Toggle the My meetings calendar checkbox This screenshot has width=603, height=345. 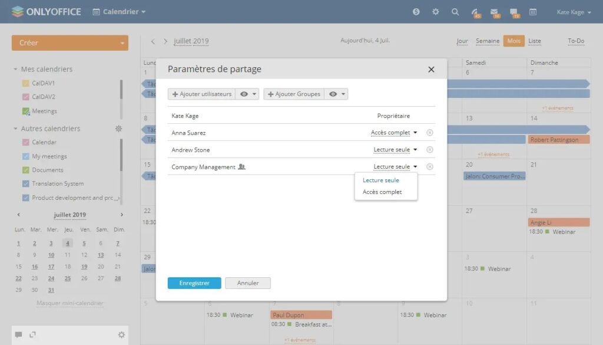coord(26,156)
